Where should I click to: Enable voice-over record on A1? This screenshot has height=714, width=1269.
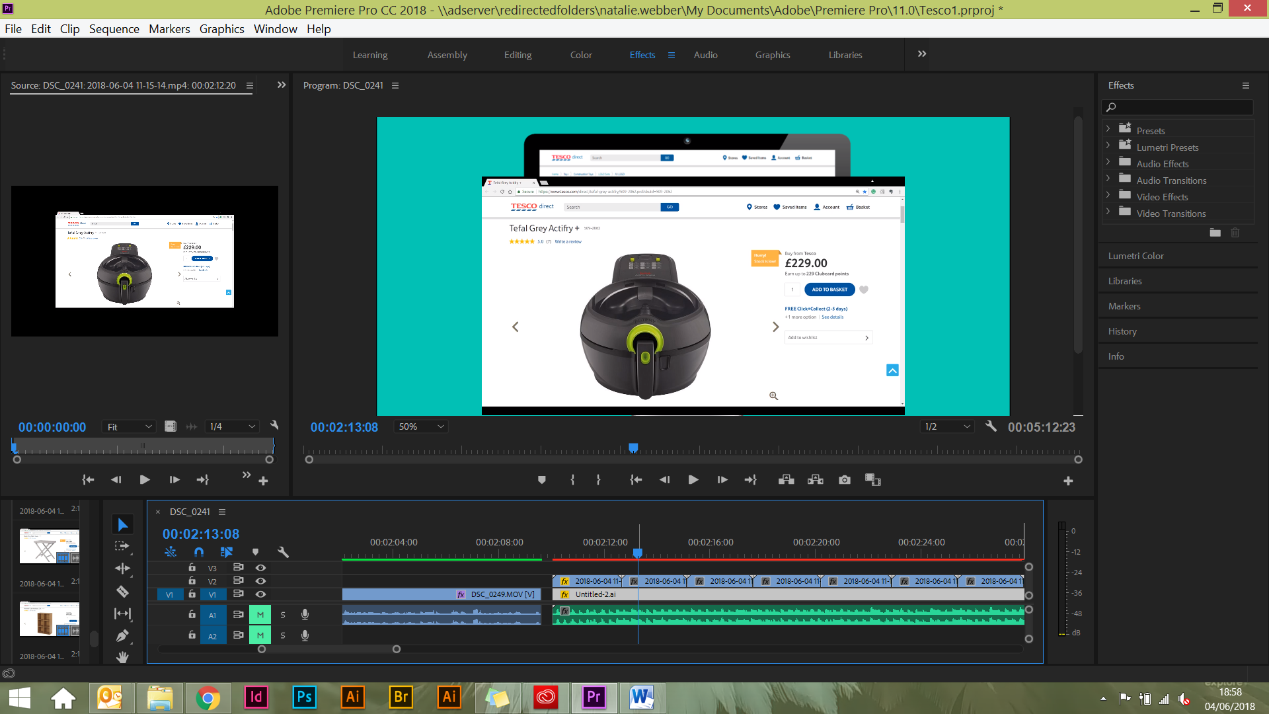(305, 615)
